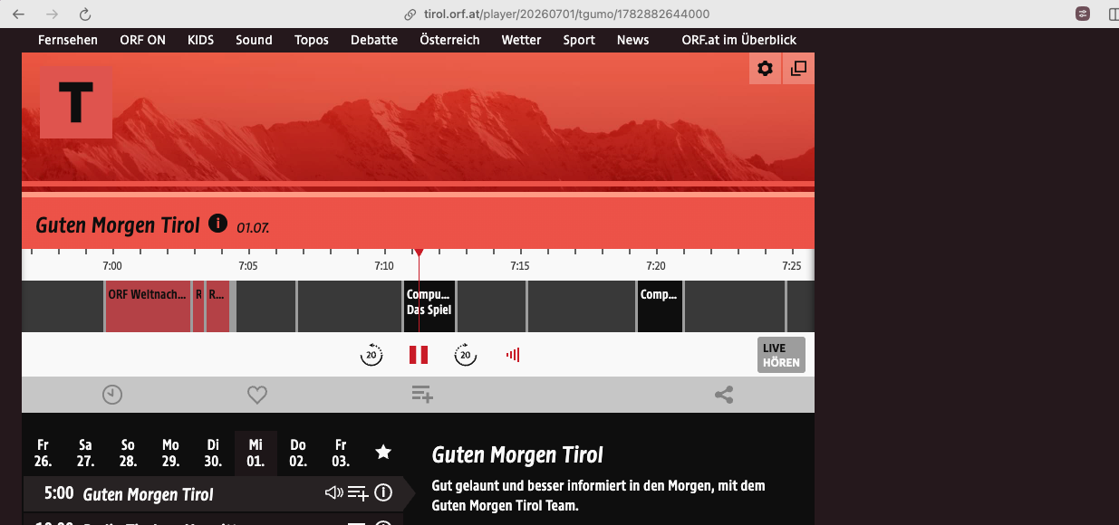The width and height of the screenshot is (1119, 525).
Task: Open the Sport navigation link
Action: 579,40
